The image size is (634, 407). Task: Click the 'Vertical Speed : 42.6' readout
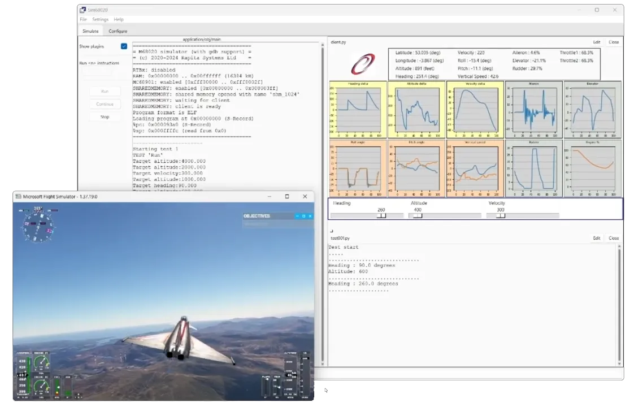(478, 76)
